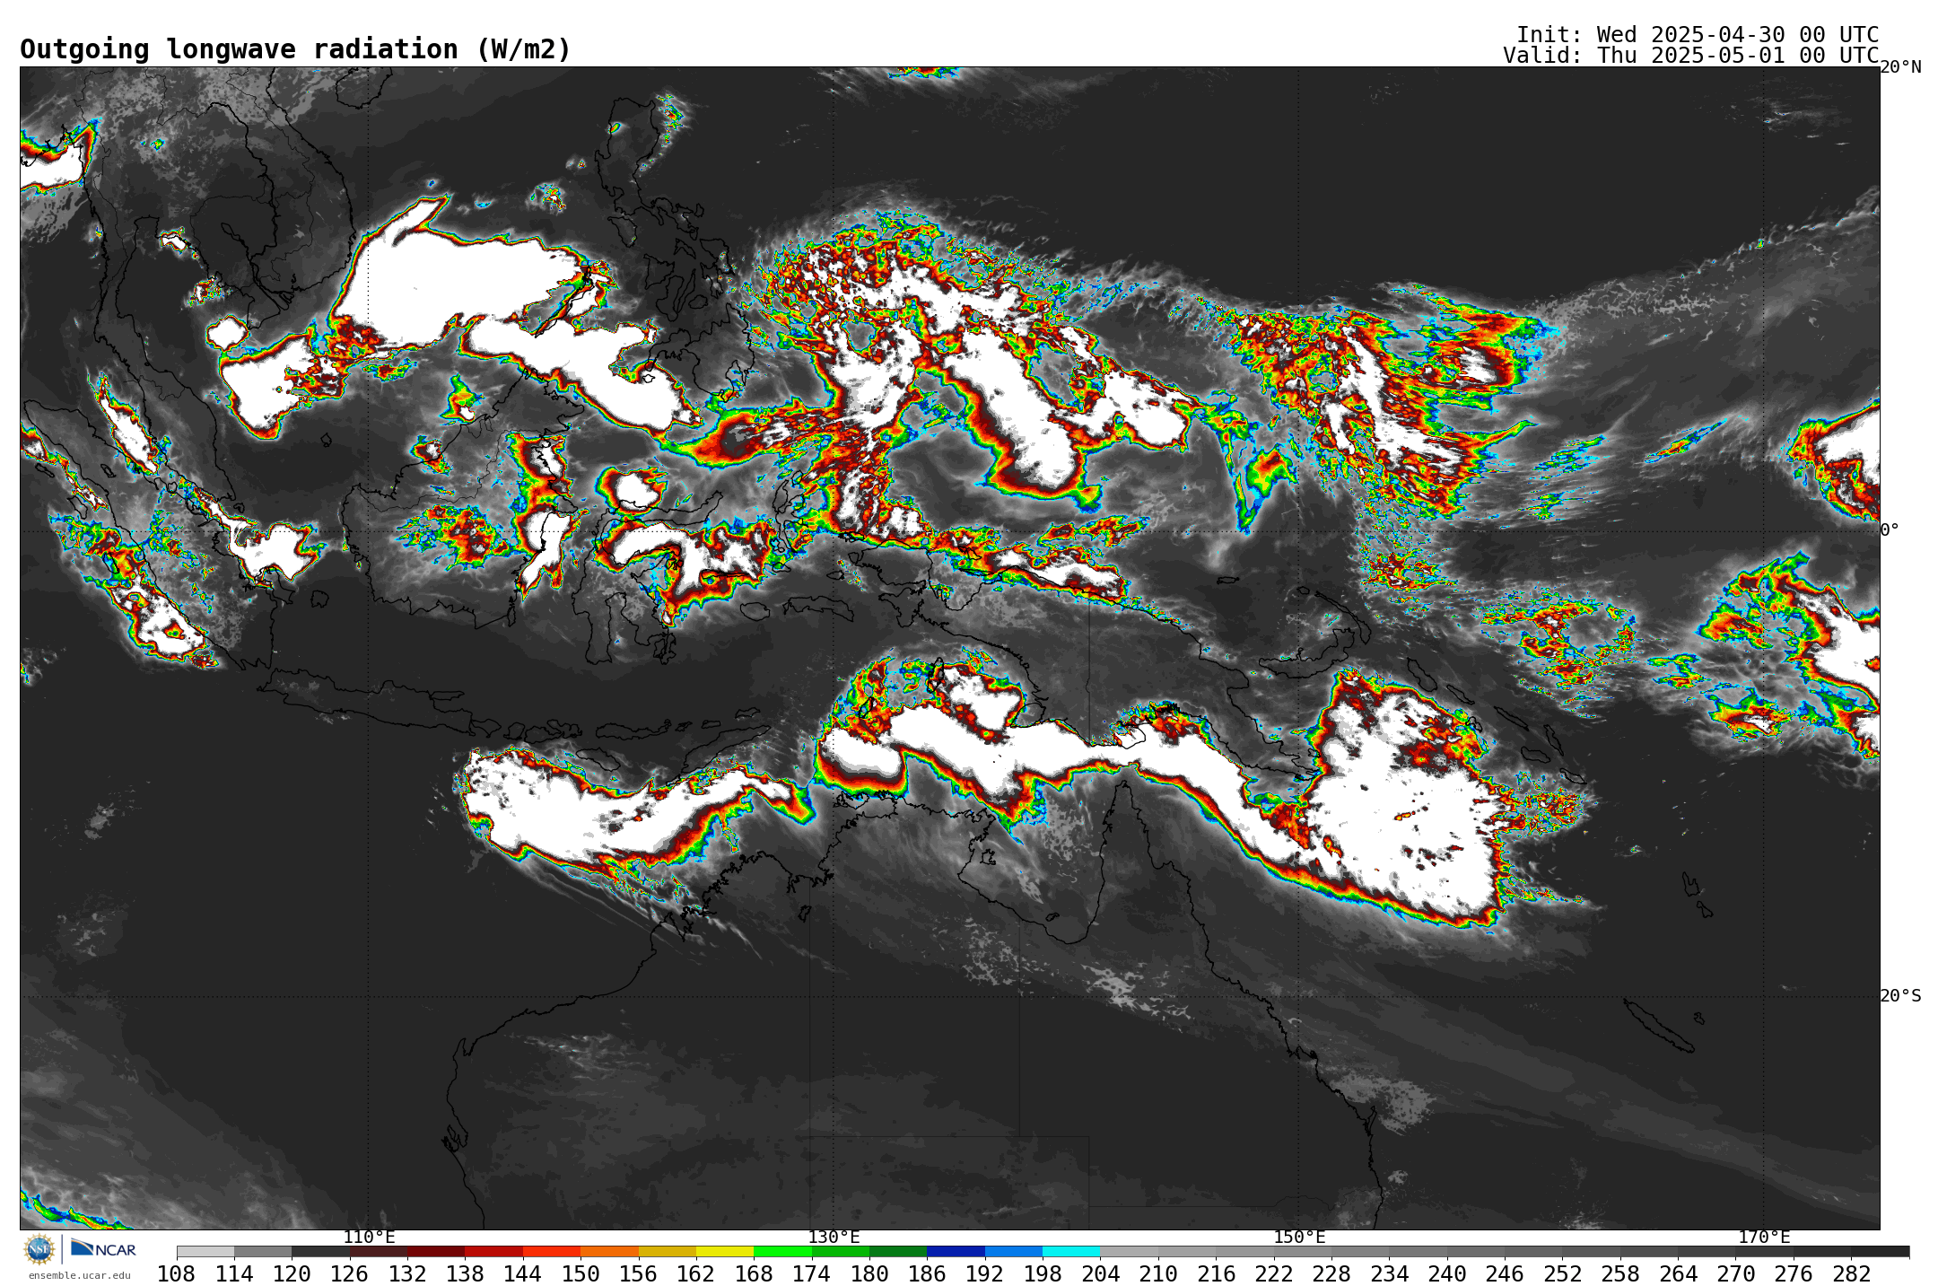Click the Init date text
Image resolution: width=1938 pixels, height=1286 pixels.
(1698, 35)
